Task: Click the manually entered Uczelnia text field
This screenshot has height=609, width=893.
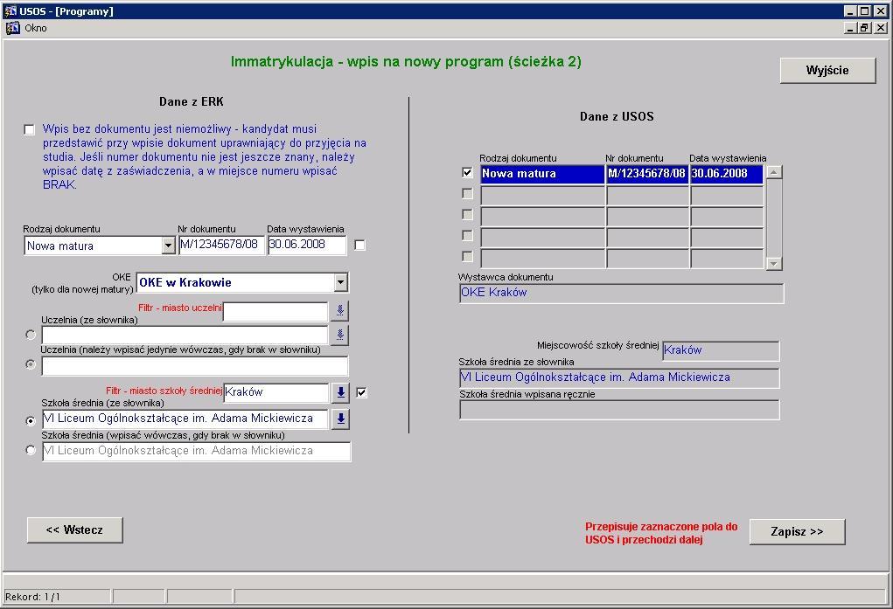Action: (x=195, y=366)
